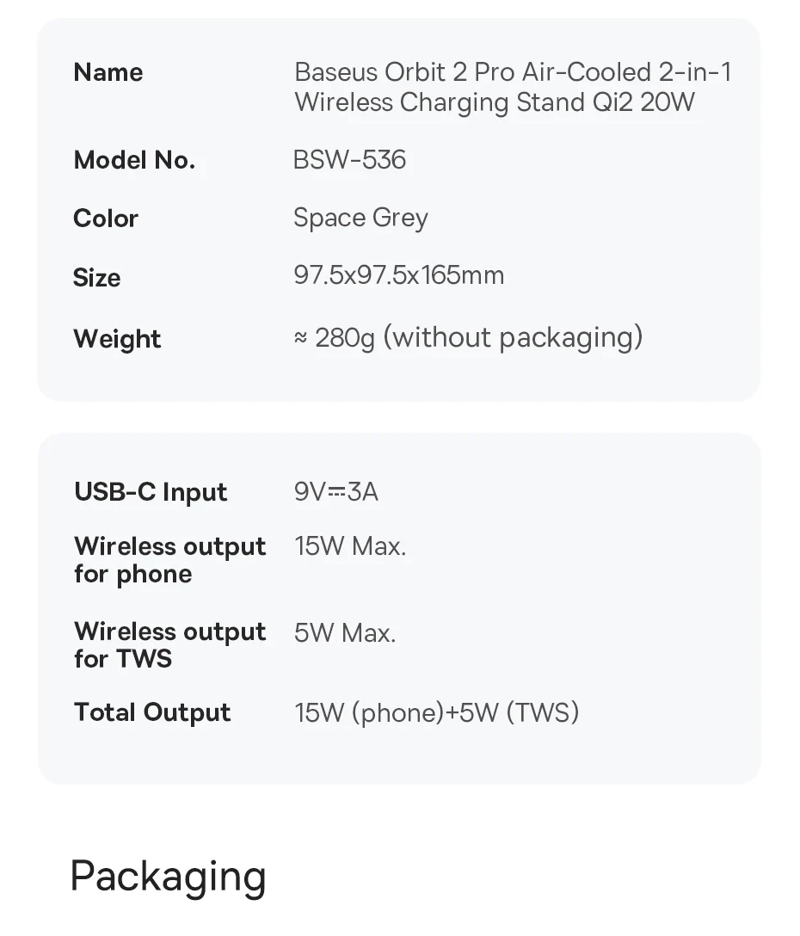
Task: Select the "15W (phone)+5W (TWS)" value
Action: click(436, 712)
